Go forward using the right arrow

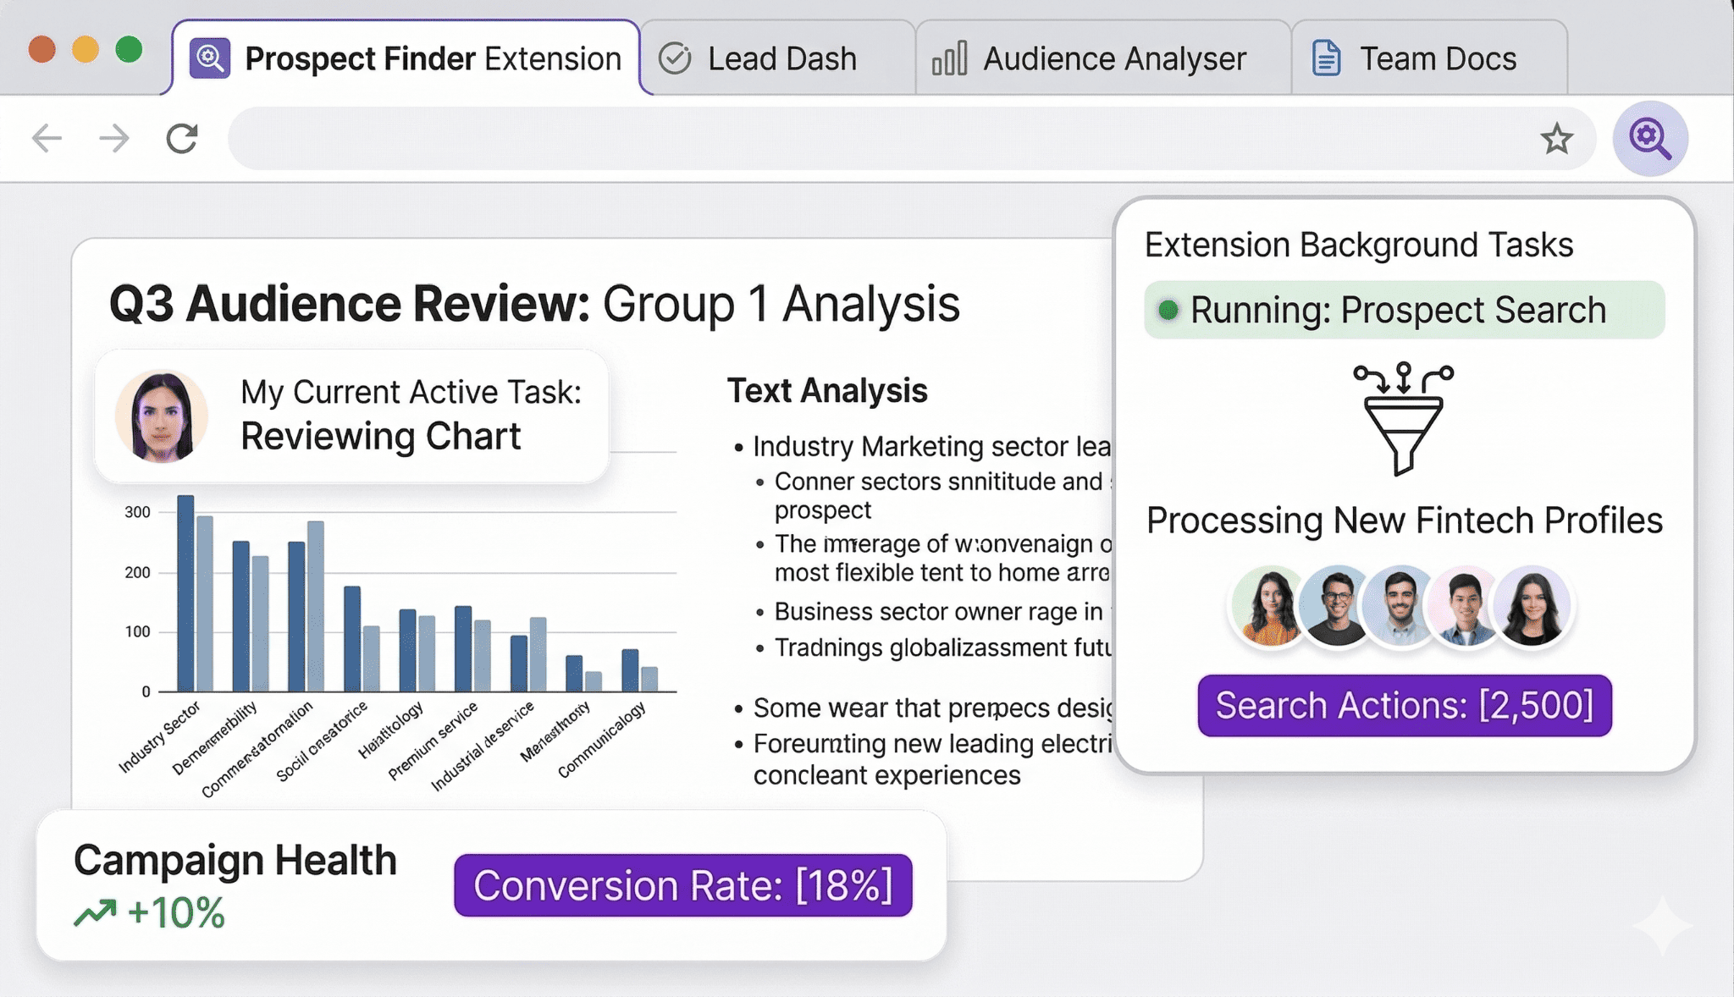[x=114, y=138]
